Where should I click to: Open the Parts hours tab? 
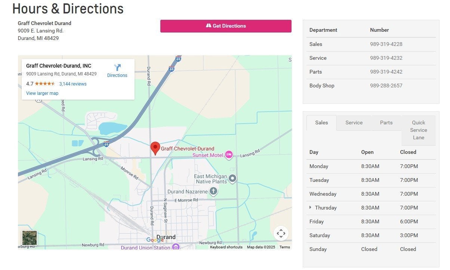pyautogui.click(x=386, y=122)
